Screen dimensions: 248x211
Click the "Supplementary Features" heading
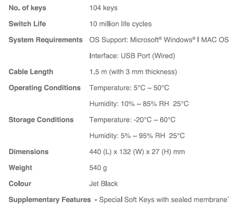point(50,199)
